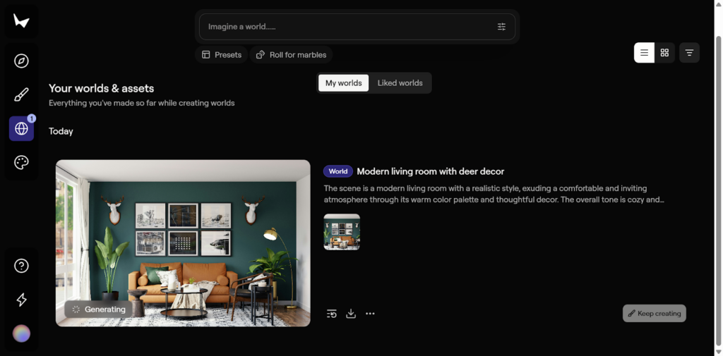Select the My worlds tab
The width and height of the screenshot is (723, 356).
point(343,83)
